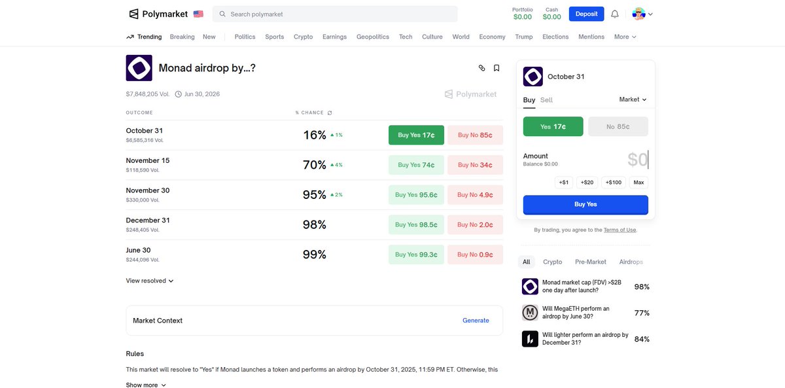Click the Monad market logo image
785x388 pixels.
pyautogui.click(x=139, y=68)
